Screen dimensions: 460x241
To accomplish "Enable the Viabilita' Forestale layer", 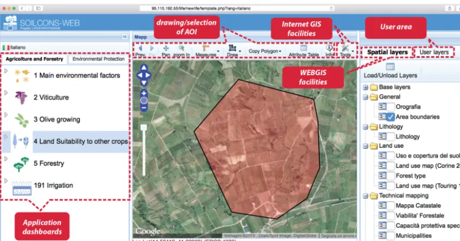I will [x=390, y=215].
